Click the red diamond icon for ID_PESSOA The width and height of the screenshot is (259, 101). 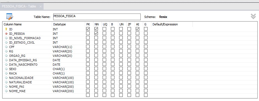coord(6,34)
